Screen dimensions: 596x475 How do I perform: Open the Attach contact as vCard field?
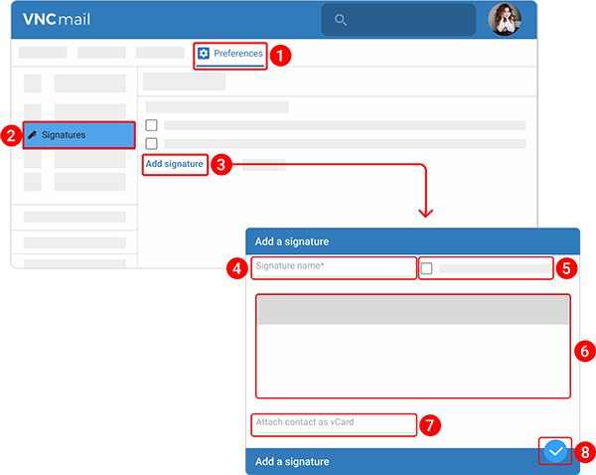click(x=333, y=423)
